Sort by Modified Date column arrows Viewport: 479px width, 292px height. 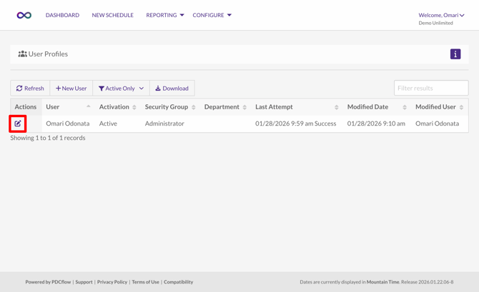click(x=405, y=107)
